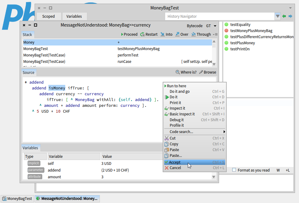Sort by Type column header

click(35, 156)
